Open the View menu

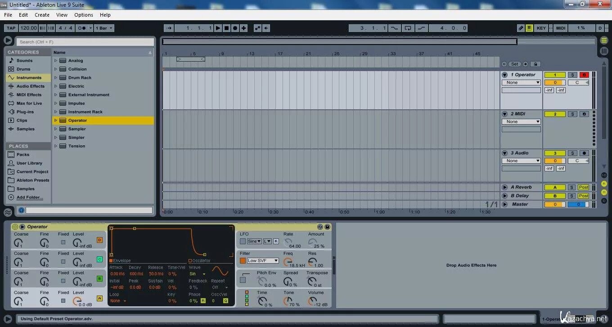click(x=62, y=15)
